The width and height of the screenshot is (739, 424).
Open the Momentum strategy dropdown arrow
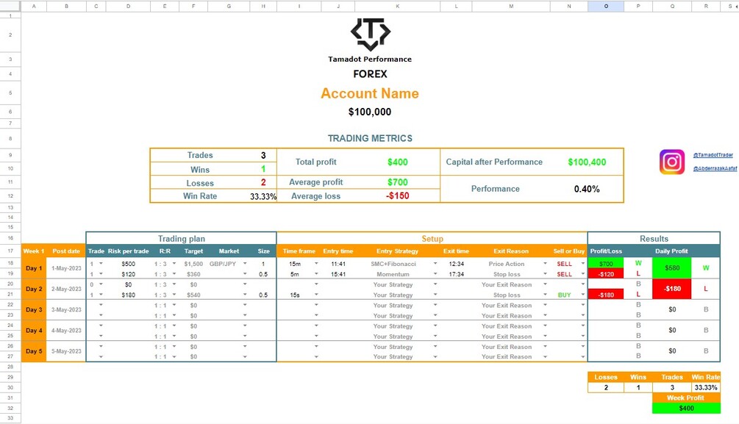(x=435, y=274)
